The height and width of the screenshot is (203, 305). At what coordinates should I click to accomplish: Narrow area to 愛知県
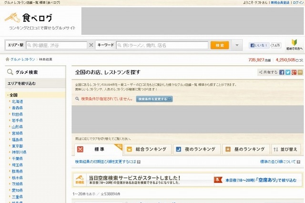[x=17, y=190]
